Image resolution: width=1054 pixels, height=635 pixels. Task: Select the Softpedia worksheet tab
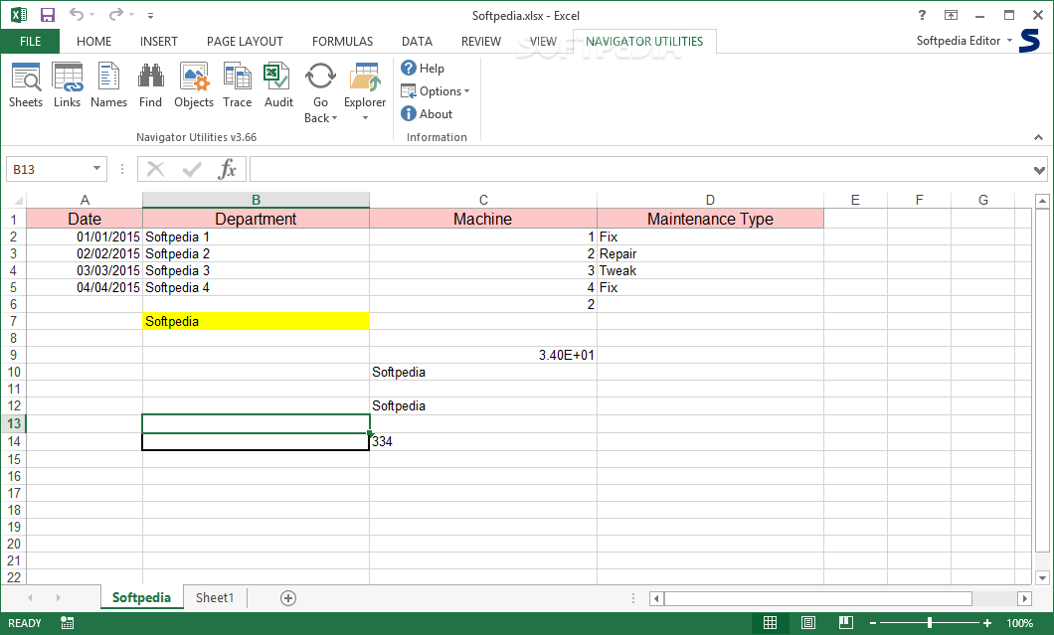pyautogui.click(x=141, y=597)
